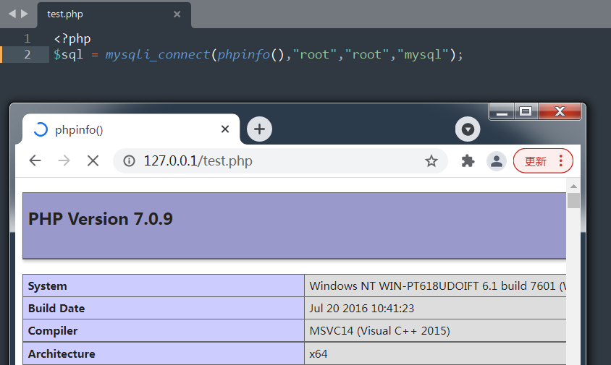Place cursor on mysqli_connect function name
Screen dimensions: 611x365
(x=158, y=54)
